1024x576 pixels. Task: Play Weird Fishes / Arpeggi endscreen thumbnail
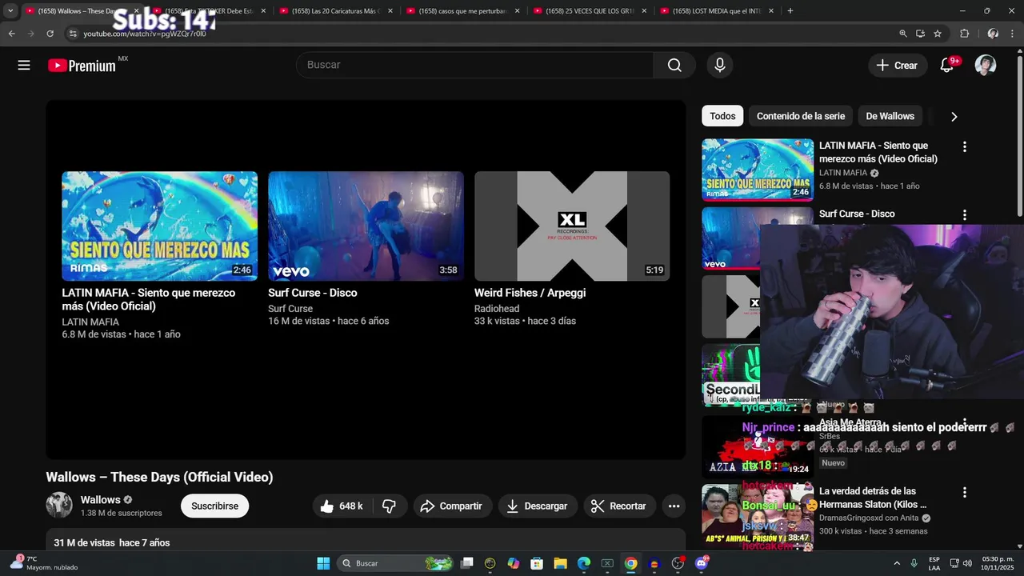click(x=572, y=226)
